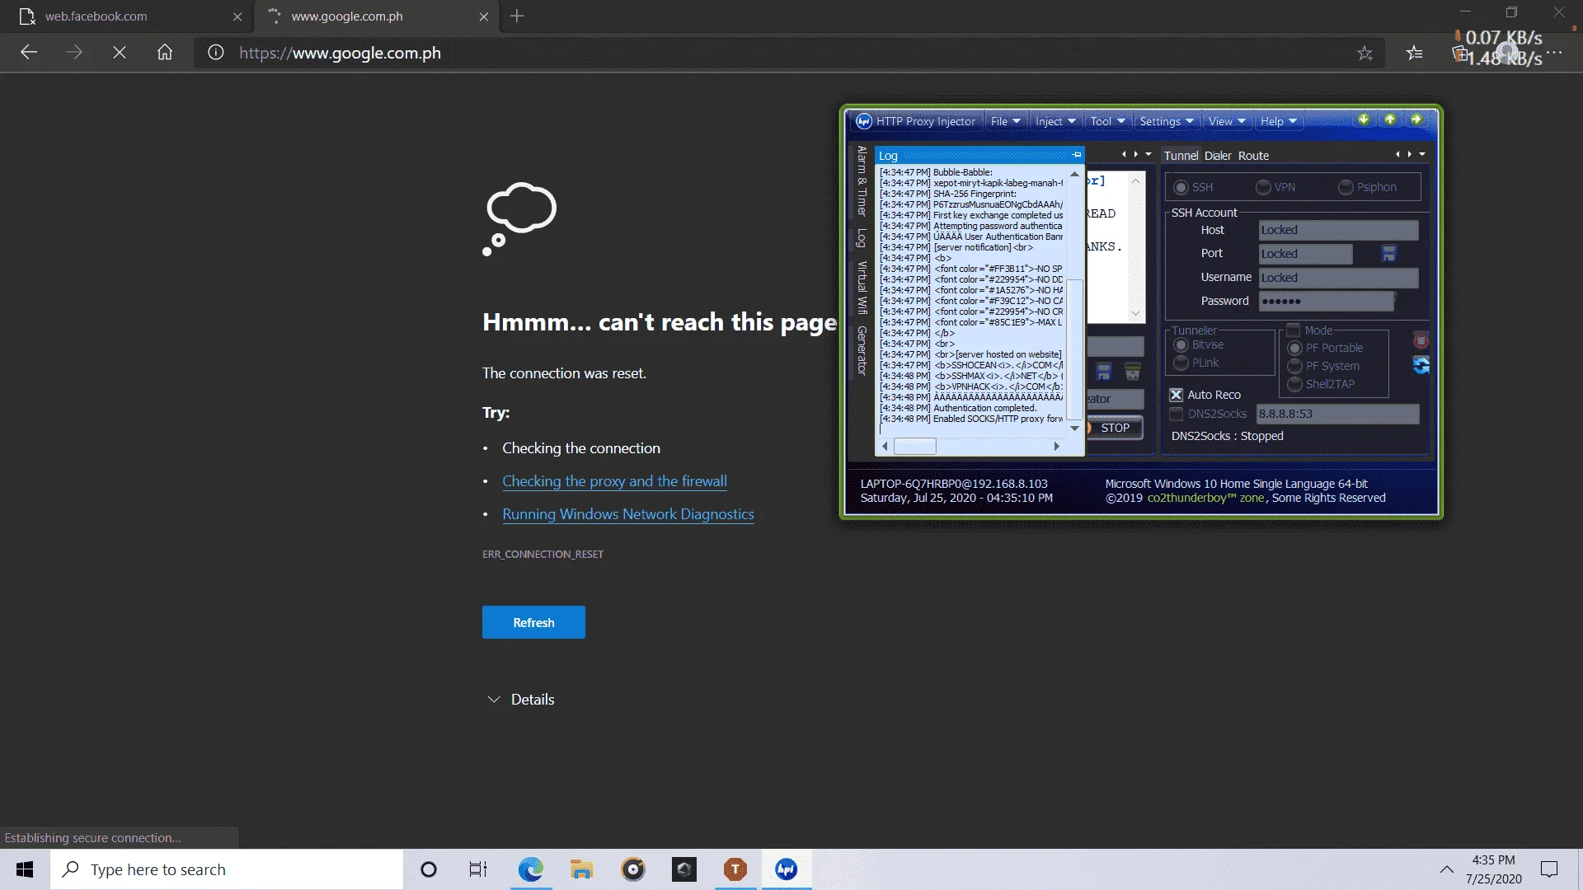Click the green up-arrow icon in injector title bar
Screen dimensions: 1583x890
1390,119
